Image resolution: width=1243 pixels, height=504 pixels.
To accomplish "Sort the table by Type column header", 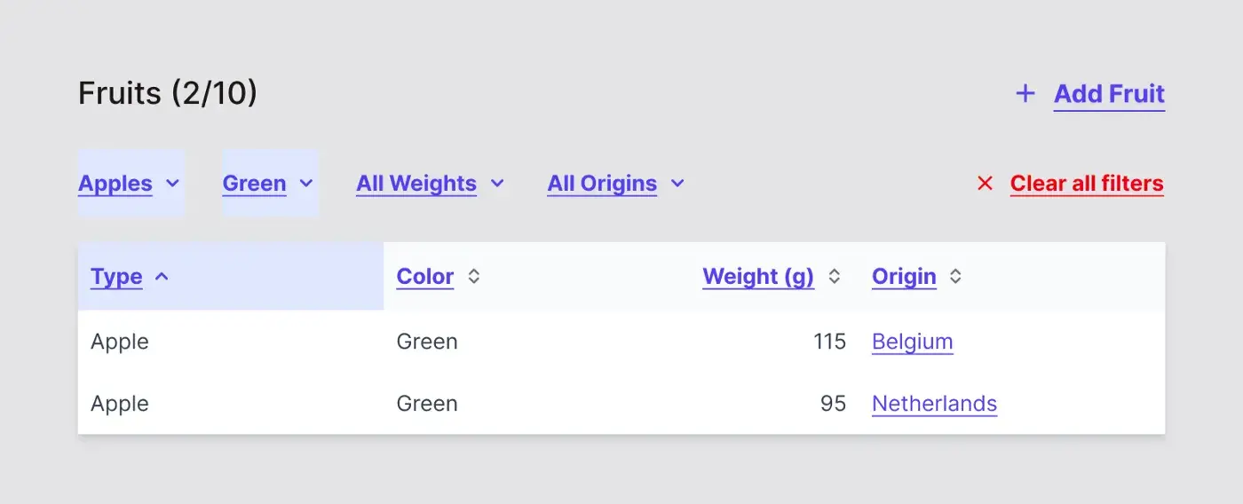I will click(116, 277).
